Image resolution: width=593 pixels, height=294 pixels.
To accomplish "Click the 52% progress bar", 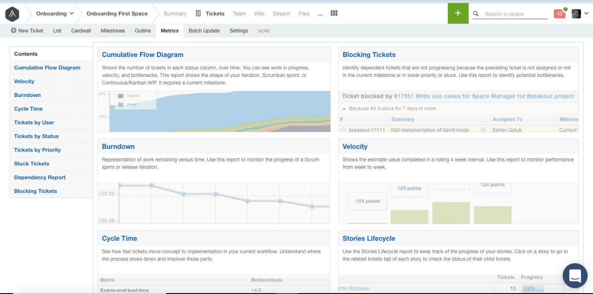I will (533, 288).
